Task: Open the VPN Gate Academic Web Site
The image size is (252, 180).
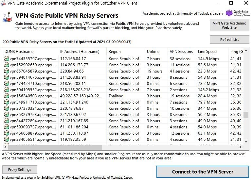Action: (x=229, y=25)
